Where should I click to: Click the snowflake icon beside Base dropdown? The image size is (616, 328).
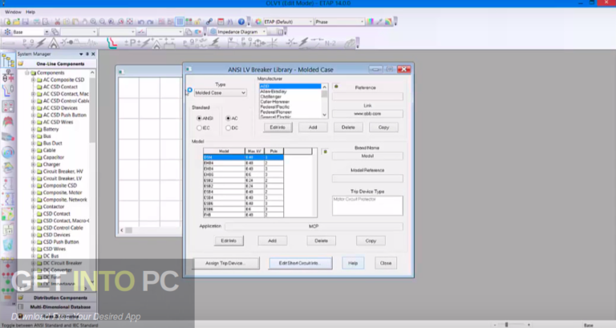[x=7, y=32]
